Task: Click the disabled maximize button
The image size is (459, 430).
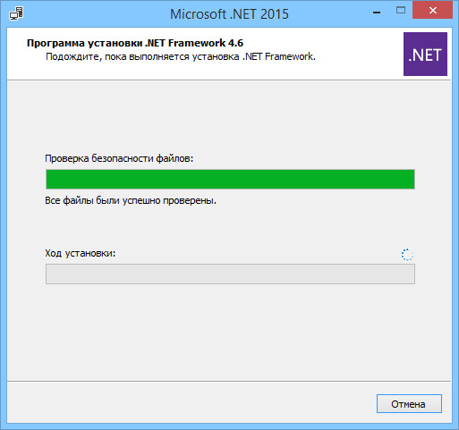Action: (401, 11)
